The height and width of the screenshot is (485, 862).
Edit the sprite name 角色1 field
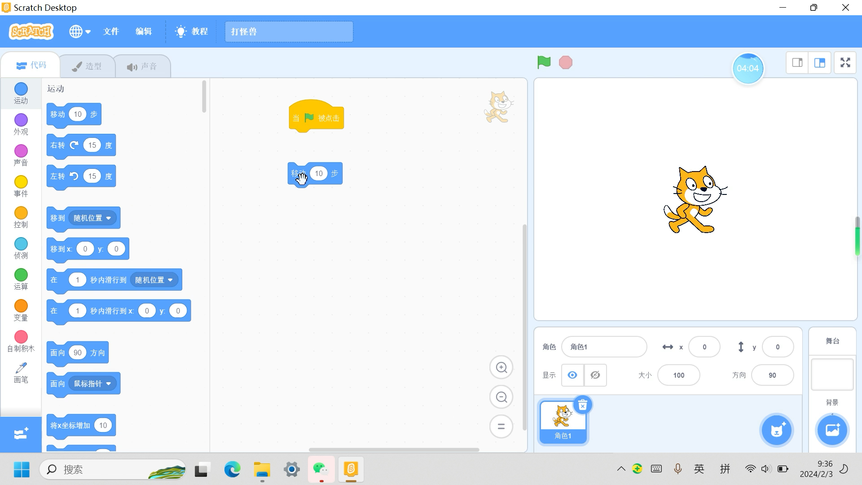click(x=604, y=347)
